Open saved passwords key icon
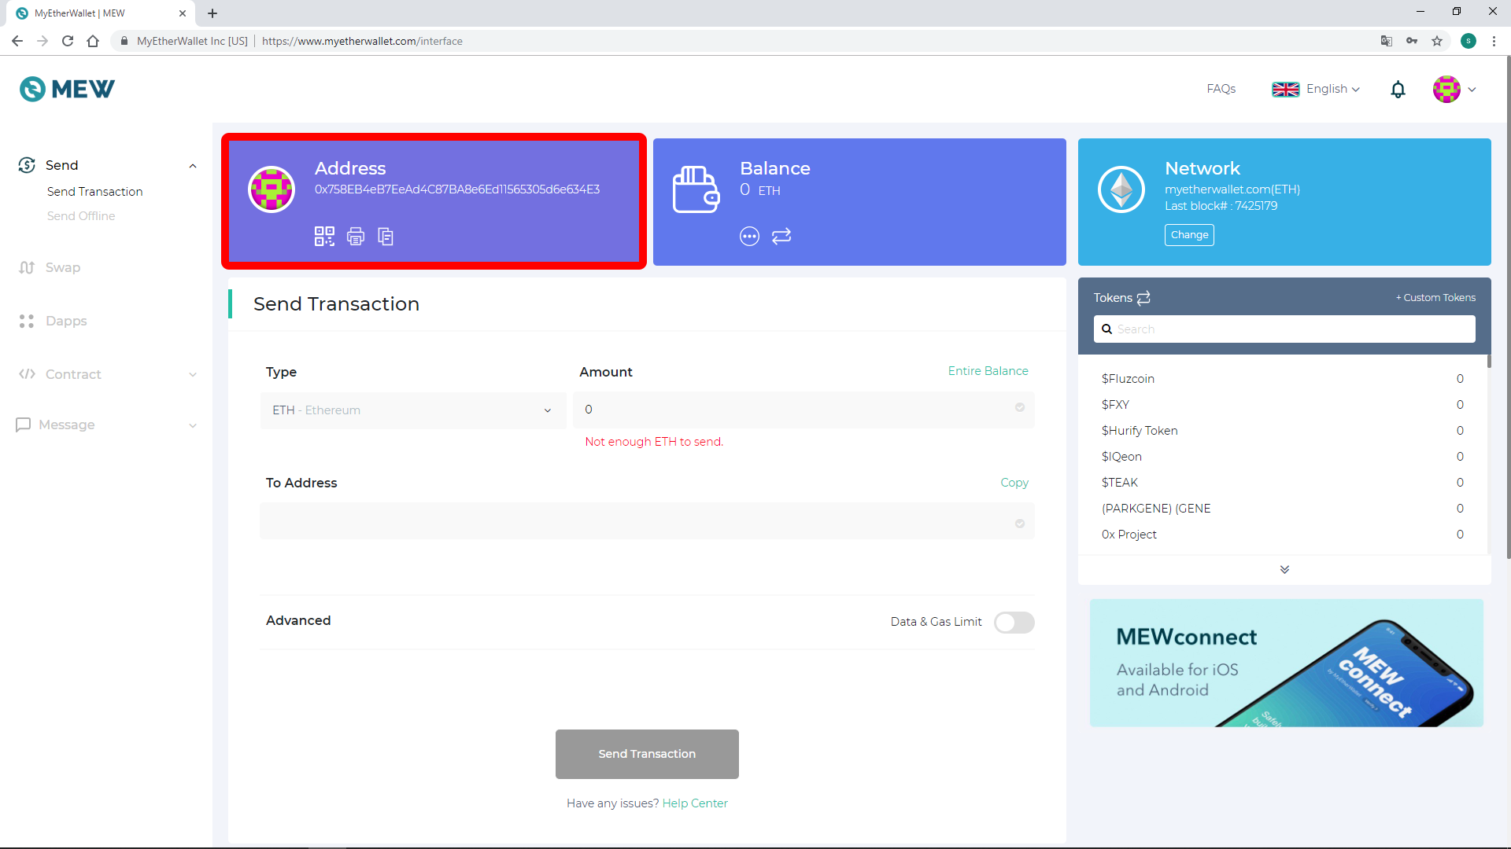The image size is (1511, 849). [1412, 41]
